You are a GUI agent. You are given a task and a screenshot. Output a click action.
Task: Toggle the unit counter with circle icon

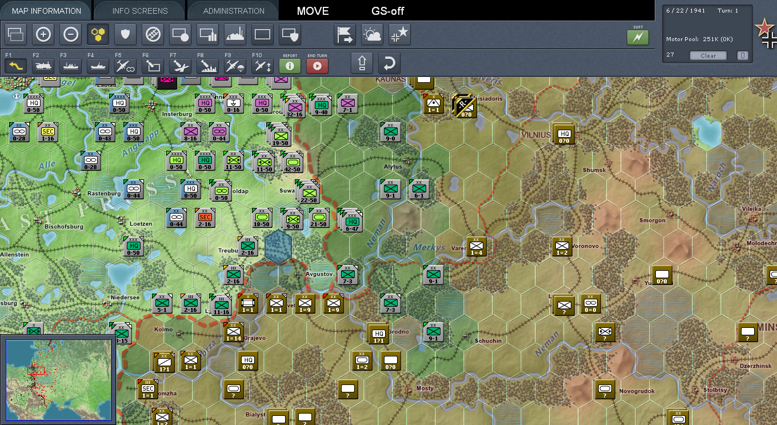(180, 35)
